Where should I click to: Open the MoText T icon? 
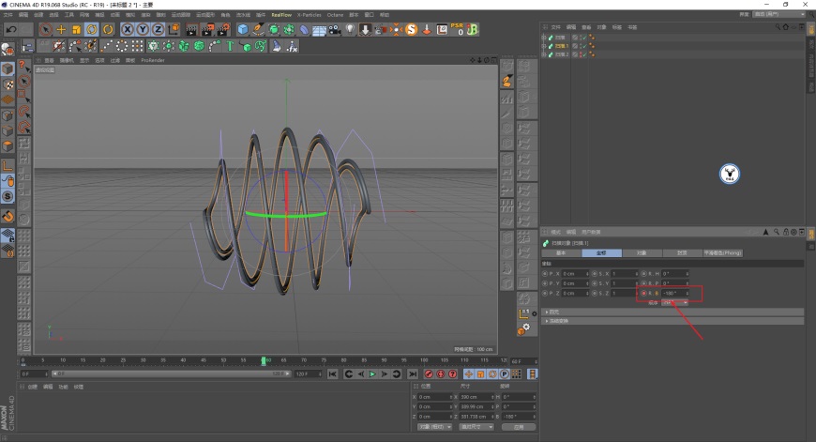pos(230,46)
